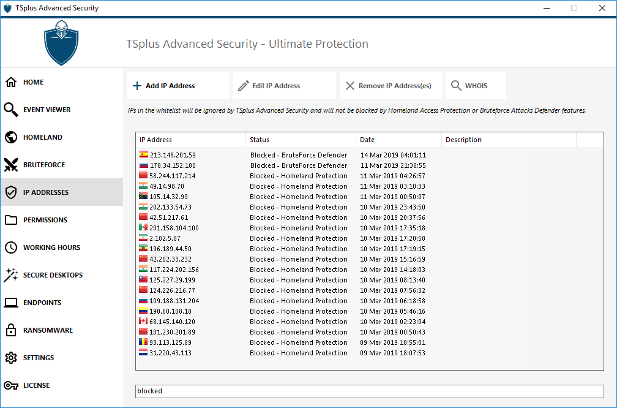Open the Settings gear icon
Viewport: 617px width, 408px height.
tap(12, 357)
